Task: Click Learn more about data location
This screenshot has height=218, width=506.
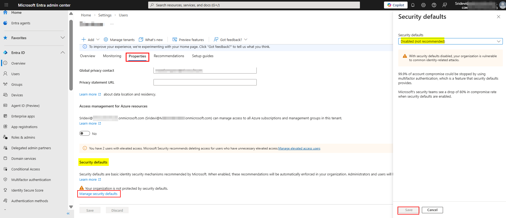Action: click(x=90, y=94)
